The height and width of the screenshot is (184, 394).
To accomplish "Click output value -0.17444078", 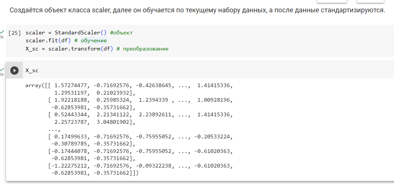I will click(69, 151).
